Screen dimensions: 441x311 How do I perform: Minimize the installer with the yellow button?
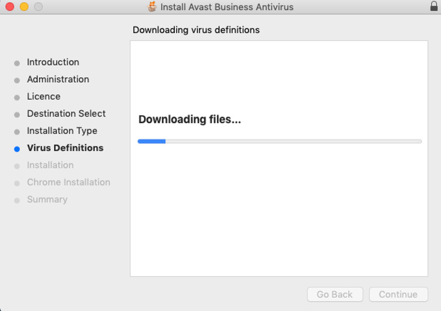(x=24, y=7)
